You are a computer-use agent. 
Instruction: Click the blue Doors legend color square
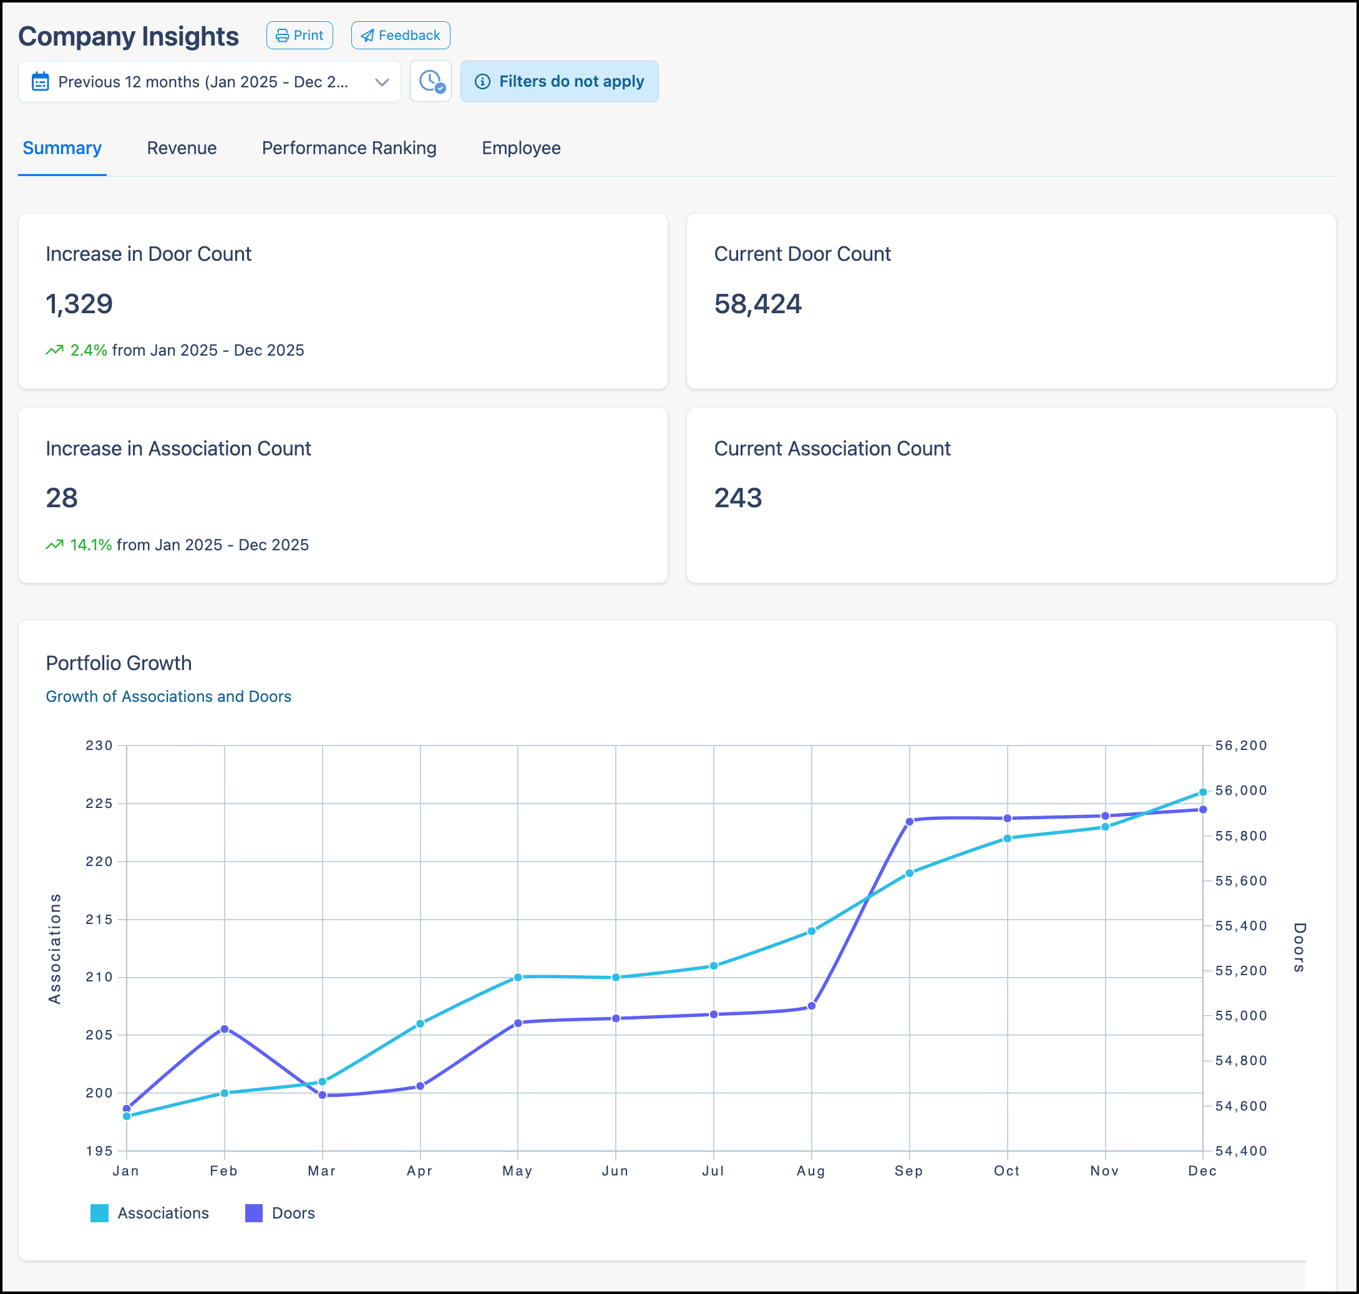pyautogui.click(x=254, y=1214)
